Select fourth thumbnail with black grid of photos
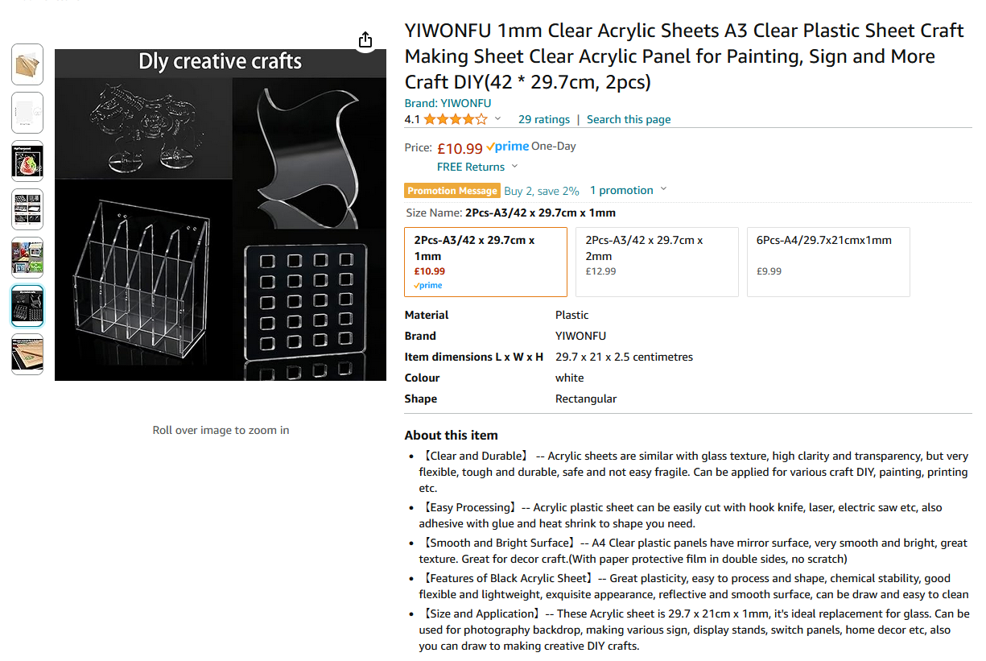This screenshot has width=986, height=661. coord(27,209)
